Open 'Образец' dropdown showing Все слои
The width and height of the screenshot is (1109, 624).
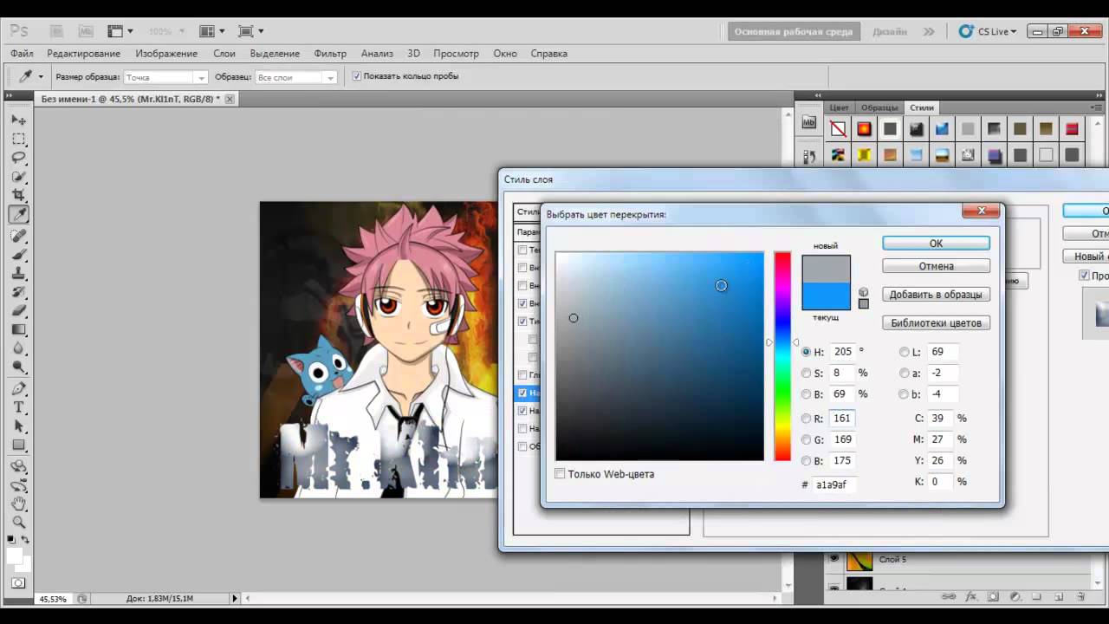click(295, 77)
